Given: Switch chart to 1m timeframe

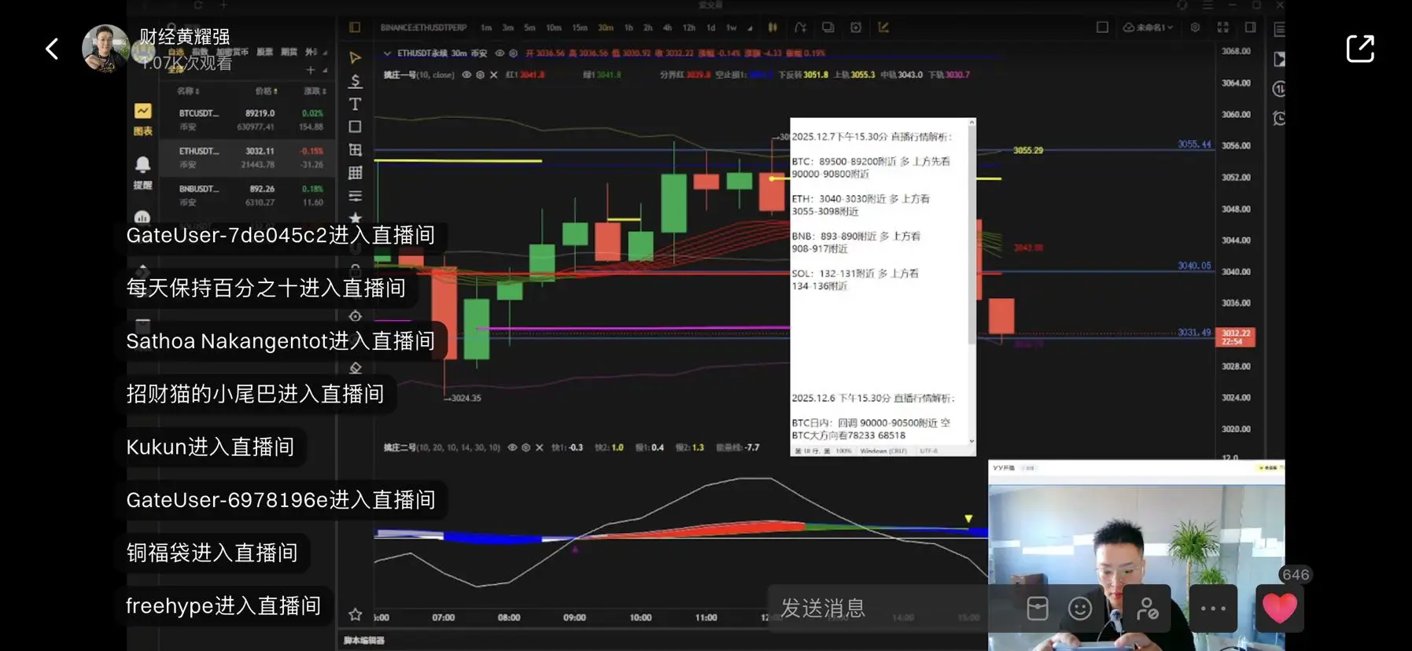Looking at the screenshot, I should [486, 28].
